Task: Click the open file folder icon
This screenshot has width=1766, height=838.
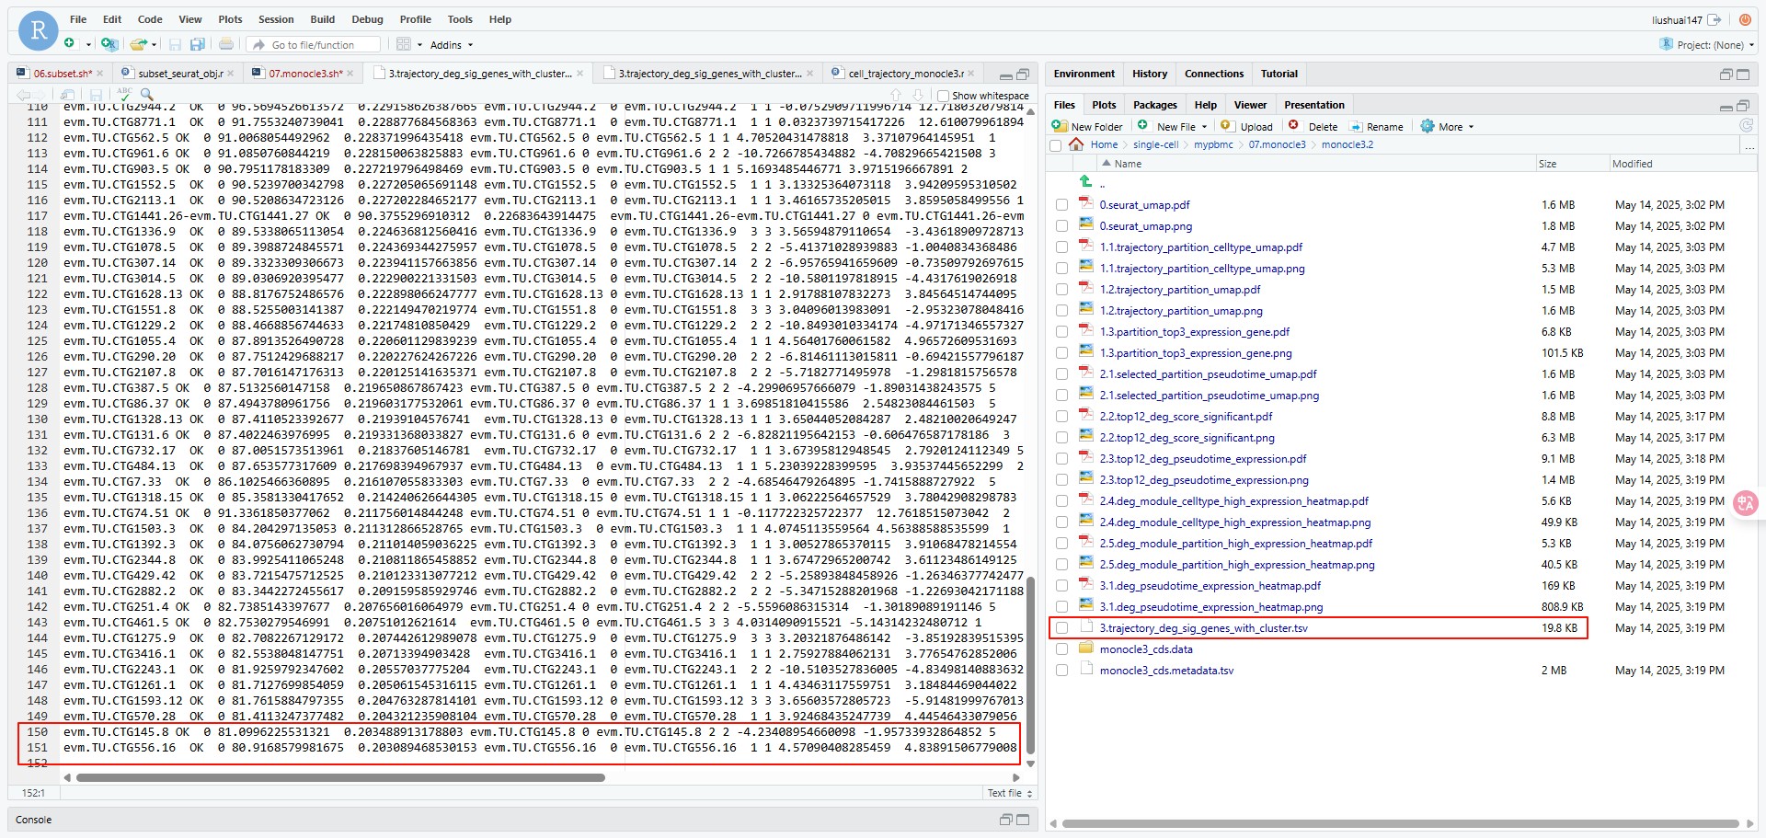Action: 139,43
